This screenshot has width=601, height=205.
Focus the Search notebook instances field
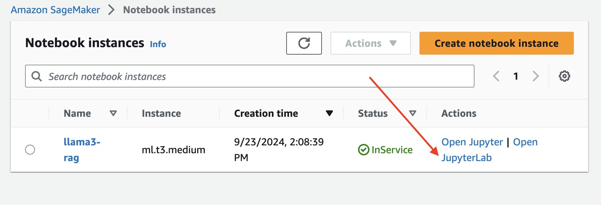tap(249, 76)
